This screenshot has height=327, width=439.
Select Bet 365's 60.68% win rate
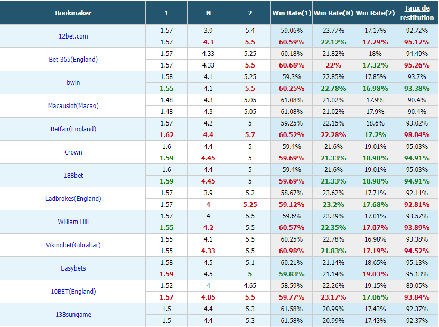point(292,65)
